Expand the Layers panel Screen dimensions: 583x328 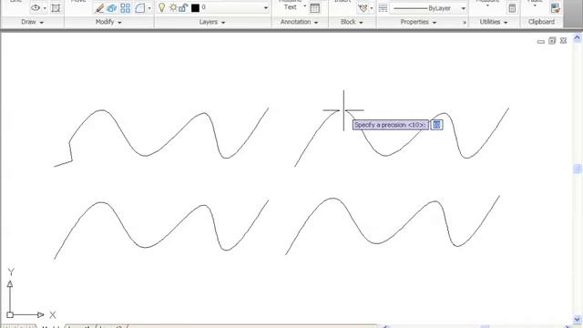point(212,22)
